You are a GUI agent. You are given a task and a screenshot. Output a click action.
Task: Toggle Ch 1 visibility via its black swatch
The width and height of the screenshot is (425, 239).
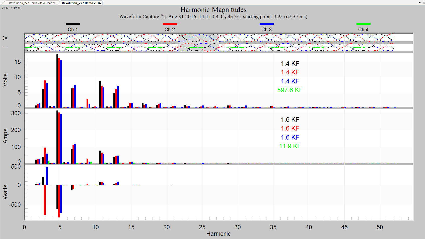73,24
